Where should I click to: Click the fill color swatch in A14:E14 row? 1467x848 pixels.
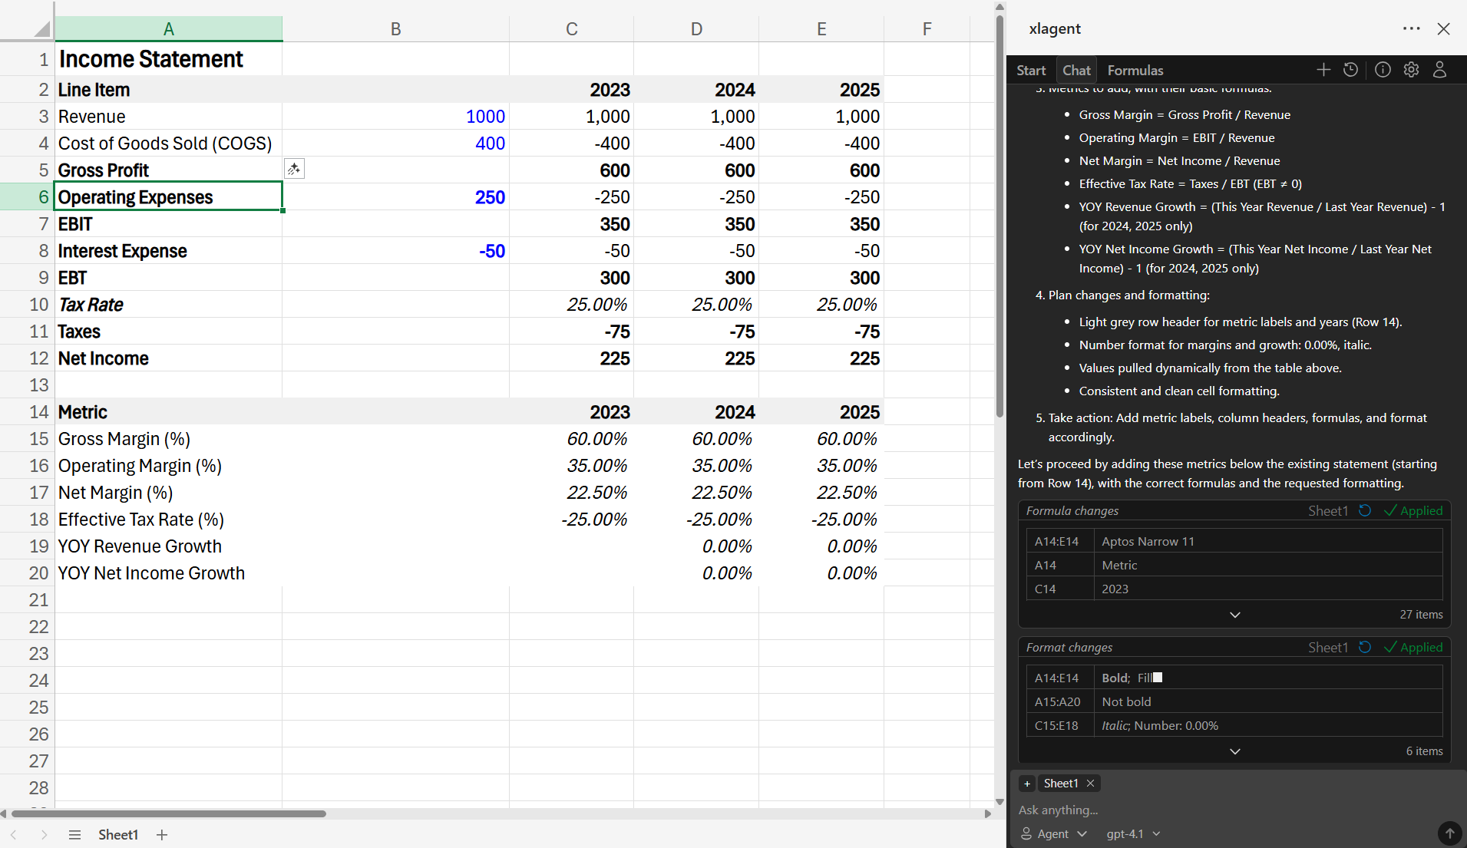coord(1158,678)
